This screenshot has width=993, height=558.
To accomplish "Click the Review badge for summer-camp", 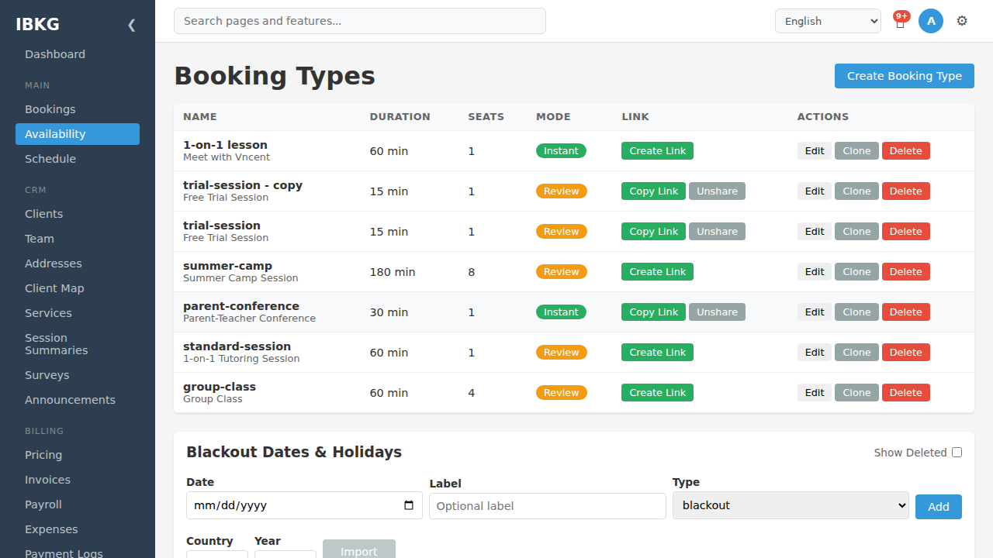I will (x=562, y=272).
